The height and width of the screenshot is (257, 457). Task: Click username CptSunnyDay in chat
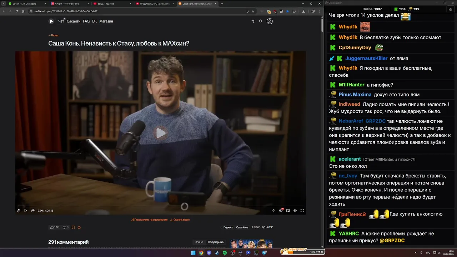355,47
